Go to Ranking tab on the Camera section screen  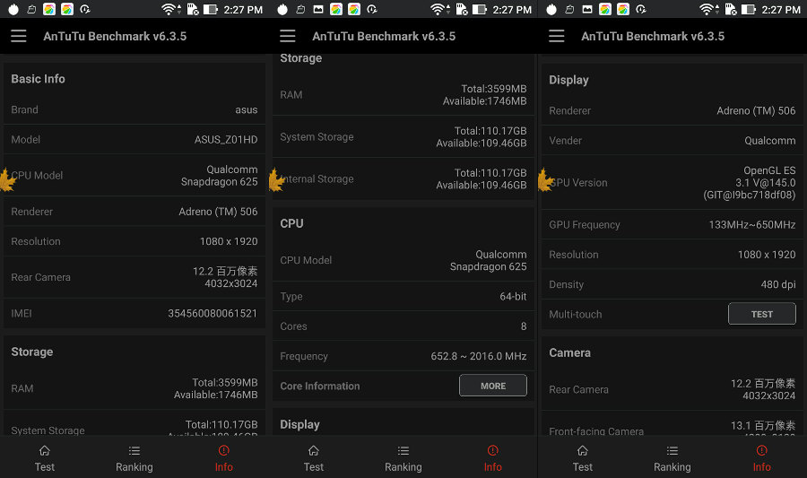coord(672,458)
